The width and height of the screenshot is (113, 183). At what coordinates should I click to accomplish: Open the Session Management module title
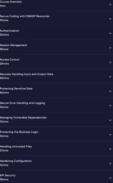point(14,45)
